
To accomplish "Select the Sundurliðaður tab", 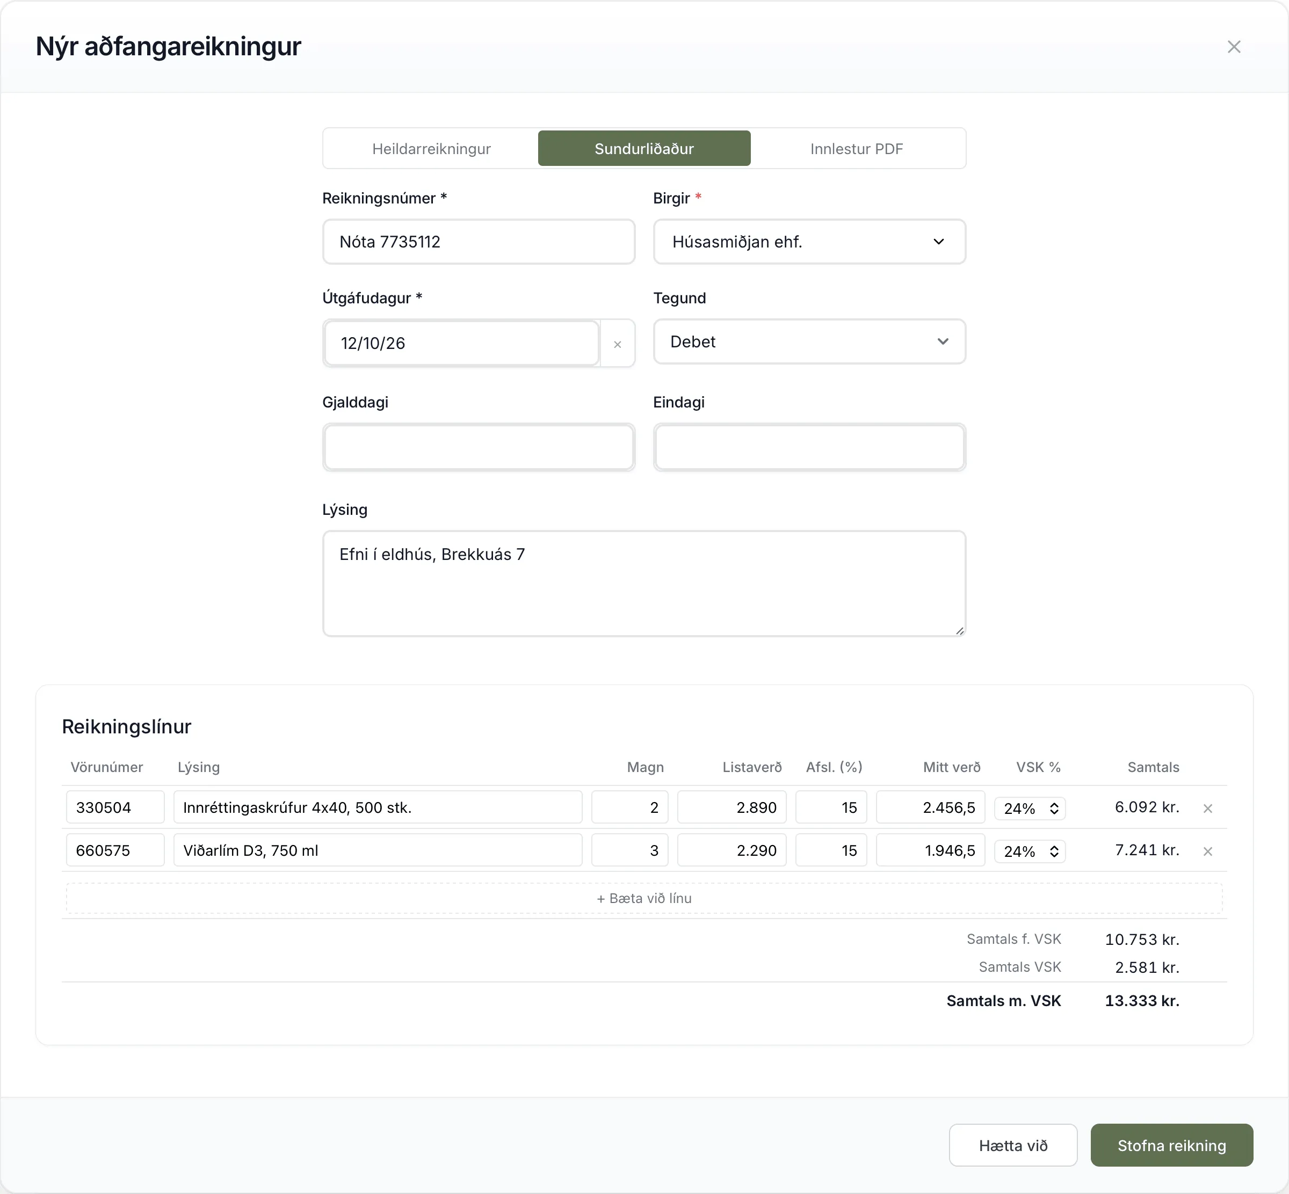I will (644, 149).
